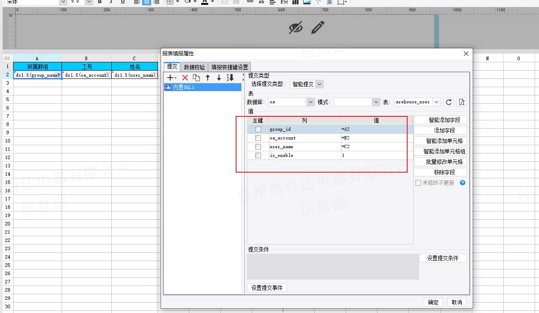Toggle italic formatting in the toolbar

click(111, 2)
